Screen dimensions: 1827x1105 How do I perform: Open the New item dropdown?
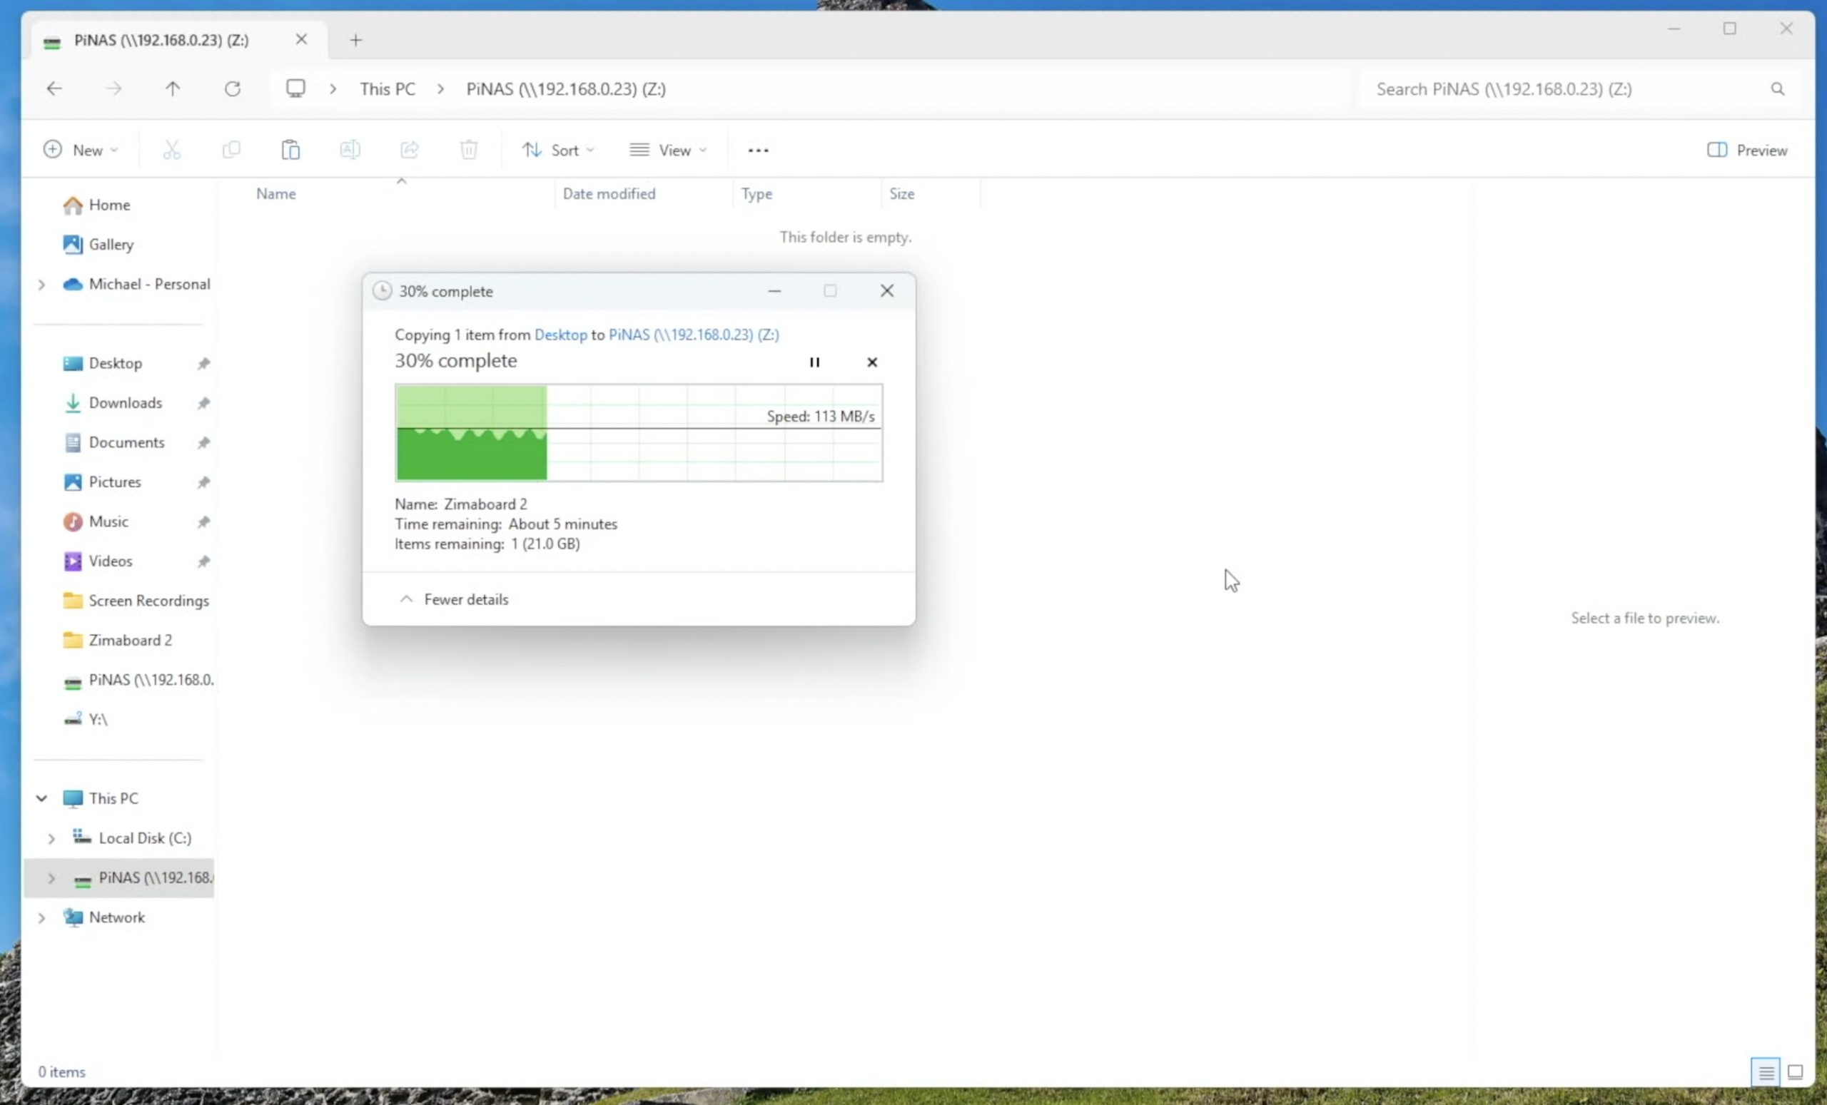coord(80,151)
